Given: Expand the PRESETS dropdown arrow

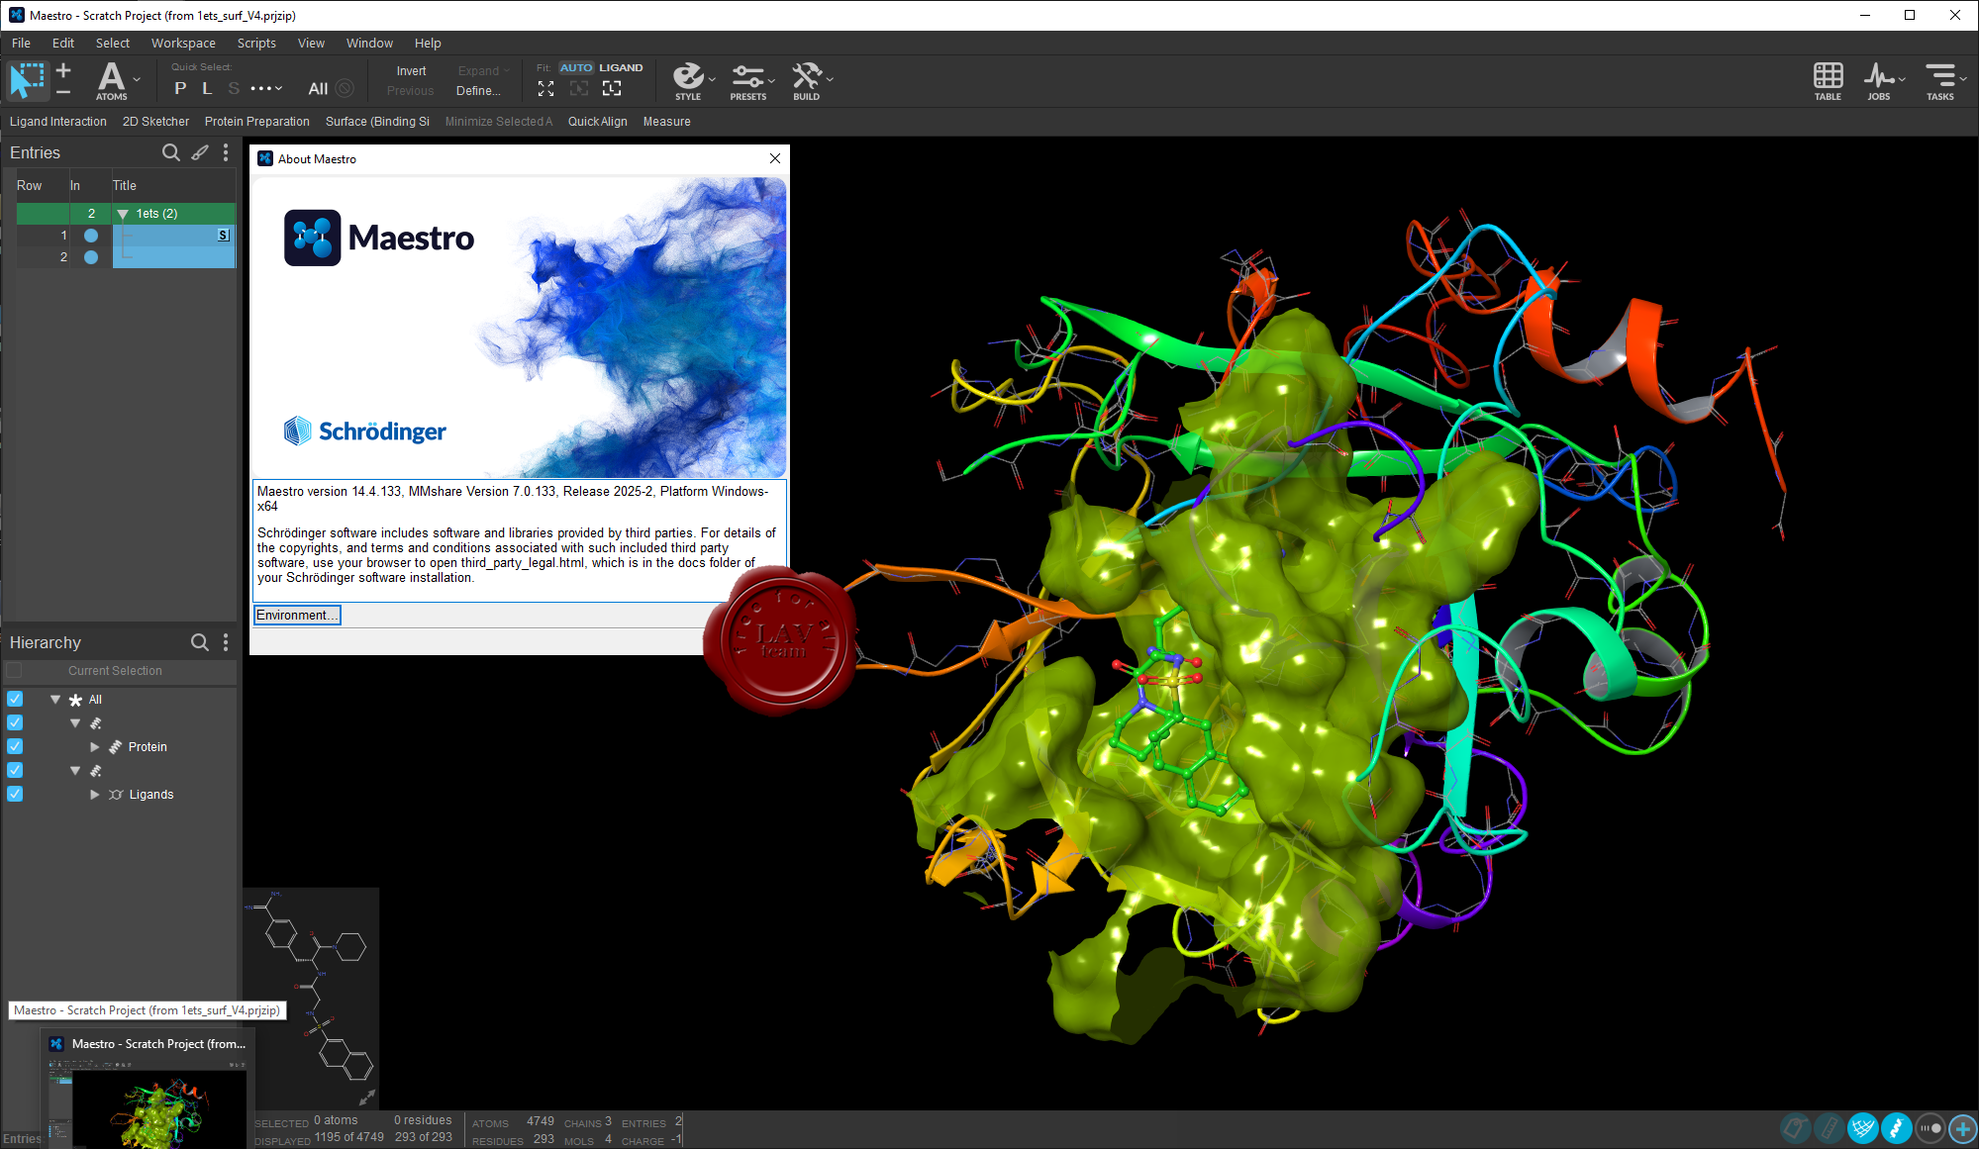Looking at the screenshot, I should click(771, 79).
